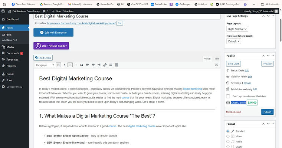The image size is (282, 148).
Task: Enable distraction-free fullscreen writing mode
Action: point(217,65)
